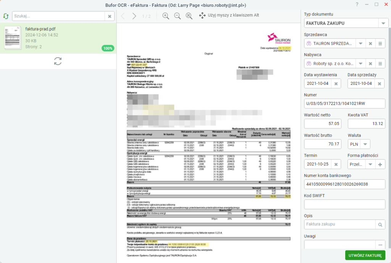Screen dimensions: 391x263
Task: Go to previous page arrow
Action: [x=123, y=16]
